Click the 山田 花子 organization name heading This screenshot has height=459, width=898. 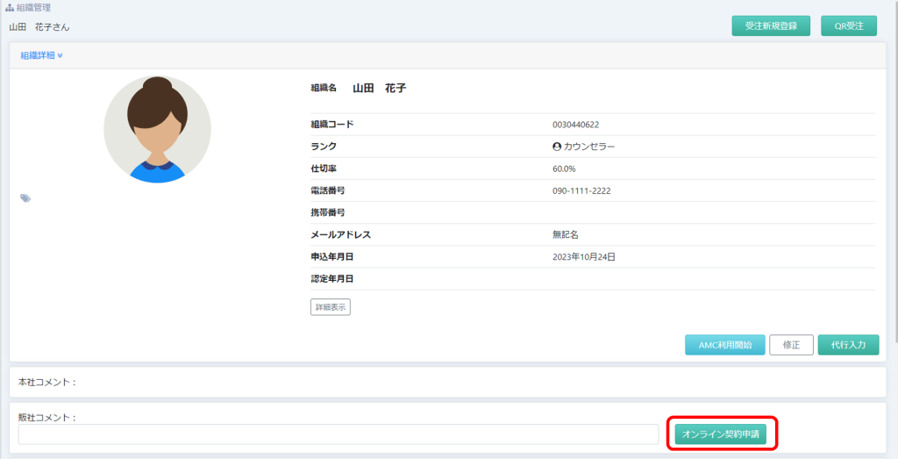(x=379, y=89)
